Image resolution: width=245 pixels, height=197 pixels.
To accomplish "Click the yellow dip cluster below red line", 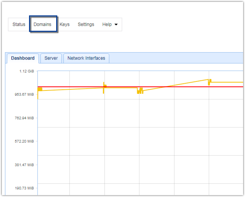I will 140,90.
